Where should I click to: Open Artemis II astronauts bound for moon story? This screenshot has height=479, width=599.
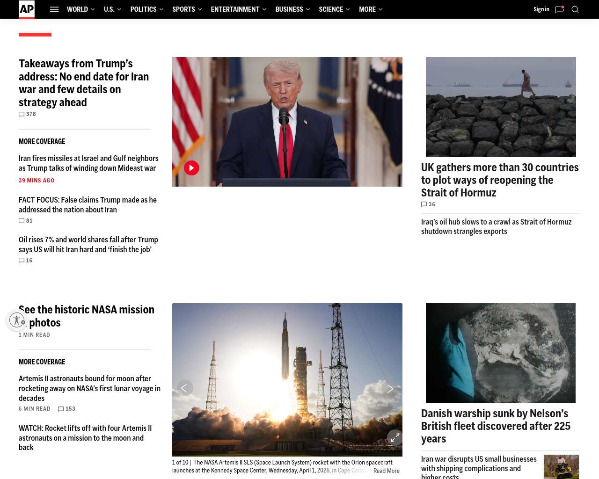click(x=89, y=388)
